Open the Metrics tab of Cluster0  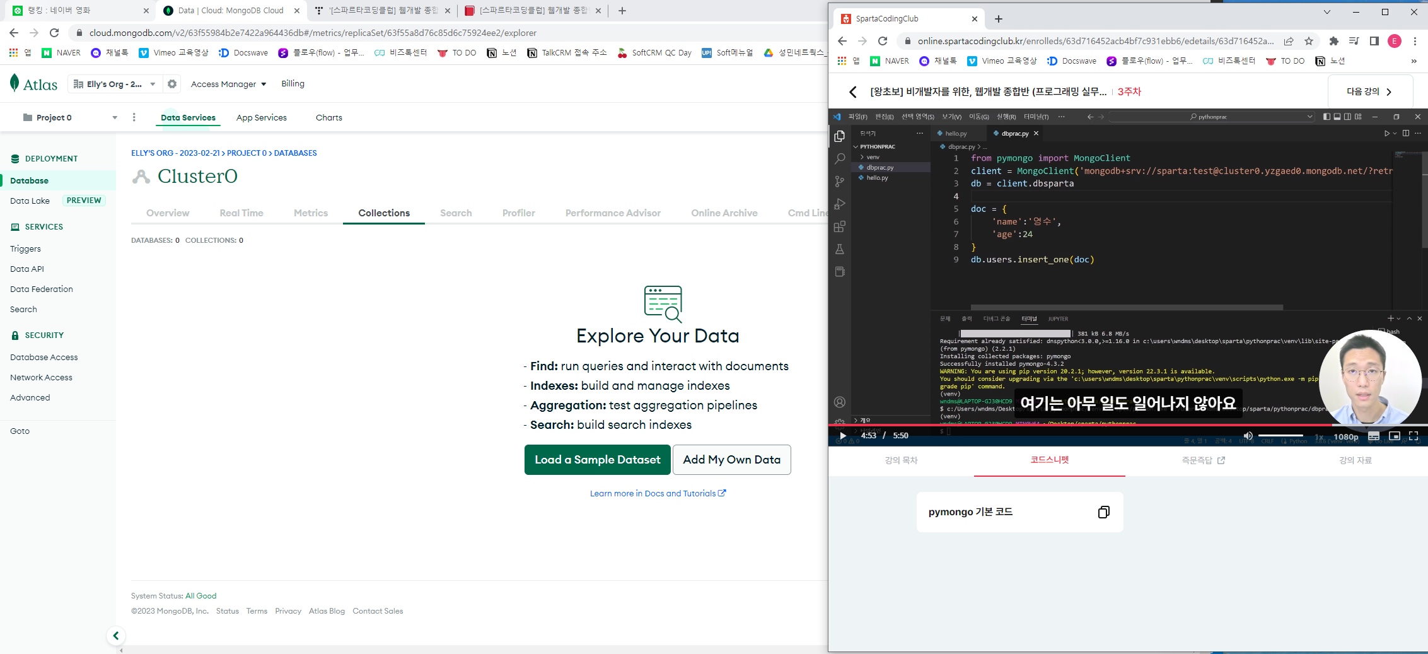[311, 213]
